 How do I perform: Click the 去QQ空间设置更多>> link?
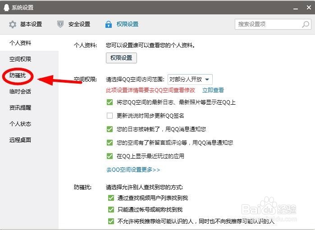tap(133, 170)
